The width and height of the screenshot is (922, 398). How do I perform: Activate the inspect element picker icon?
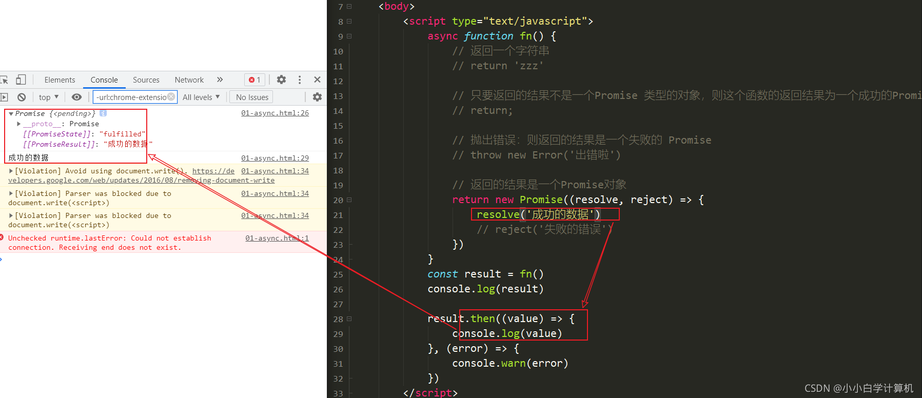[4, 80]
